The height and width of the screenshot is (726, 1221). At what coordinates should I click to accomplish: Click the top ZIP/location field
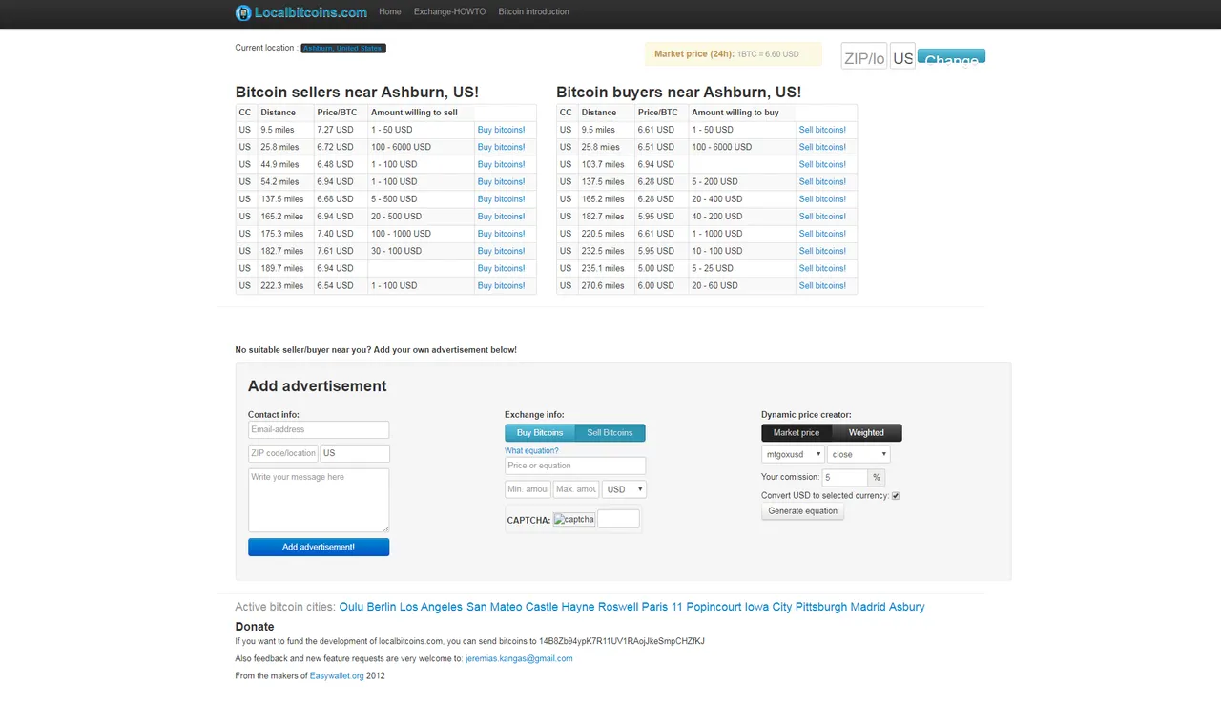point(864,56)
